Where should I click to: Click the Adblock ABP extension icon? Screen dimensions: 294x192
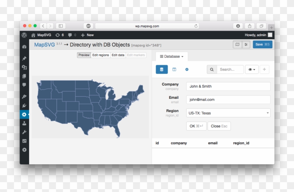coord(88,26)
